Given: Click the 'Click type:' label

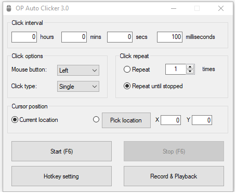Looking at the screenshot, I should click(24, 86).
